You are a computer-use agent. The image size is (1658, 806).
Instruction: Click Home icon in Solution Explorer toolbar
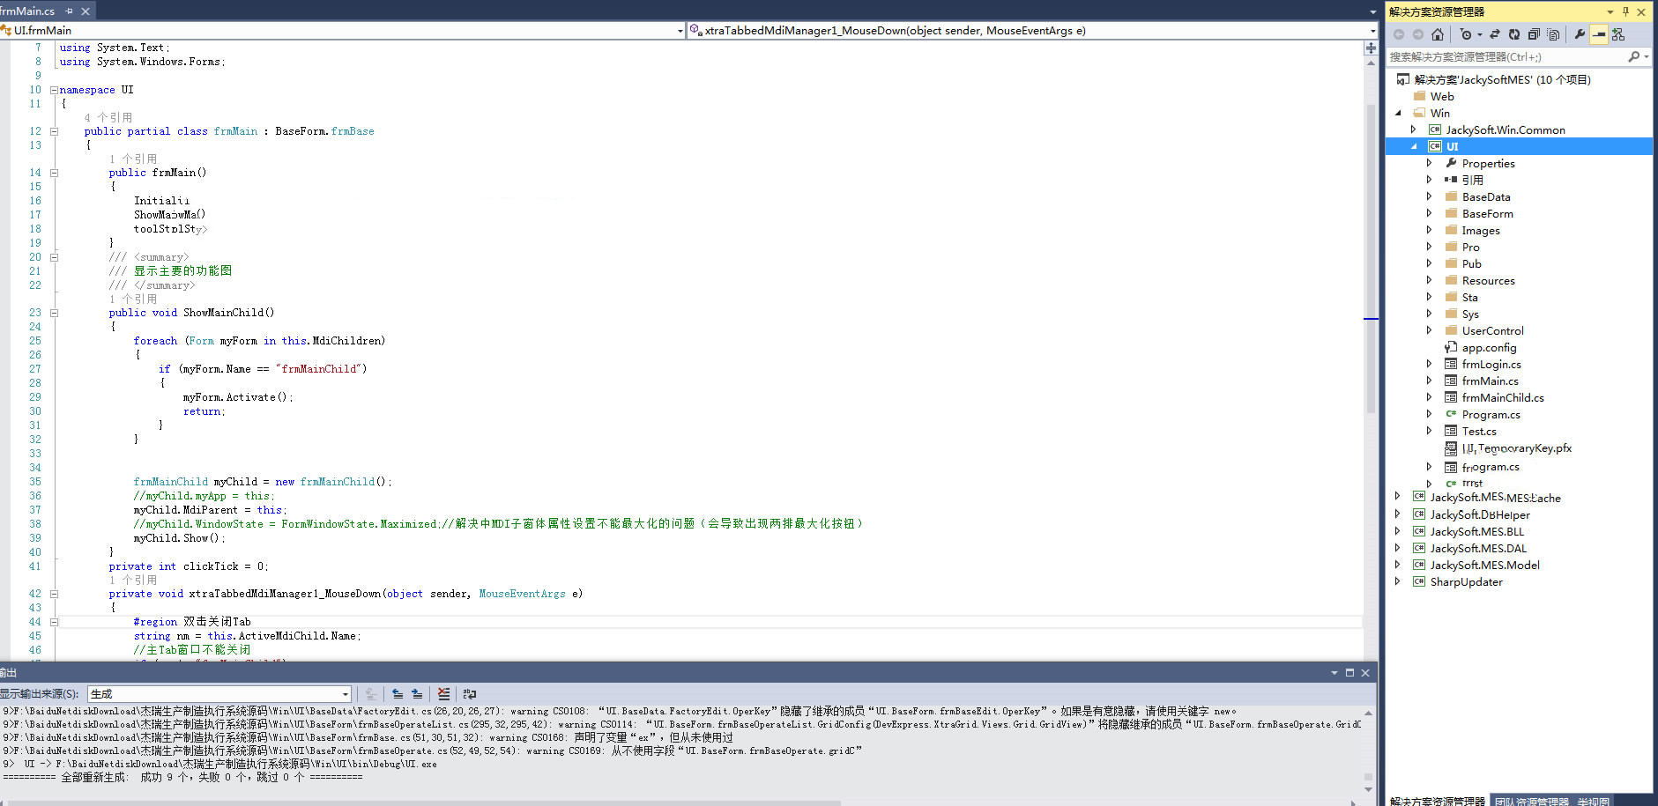click(1438, 34)
